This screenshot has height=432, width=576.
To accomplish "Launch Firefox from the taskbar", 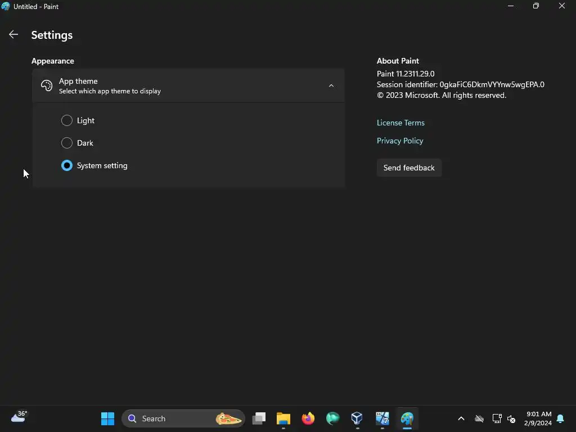I will point(308,418).
